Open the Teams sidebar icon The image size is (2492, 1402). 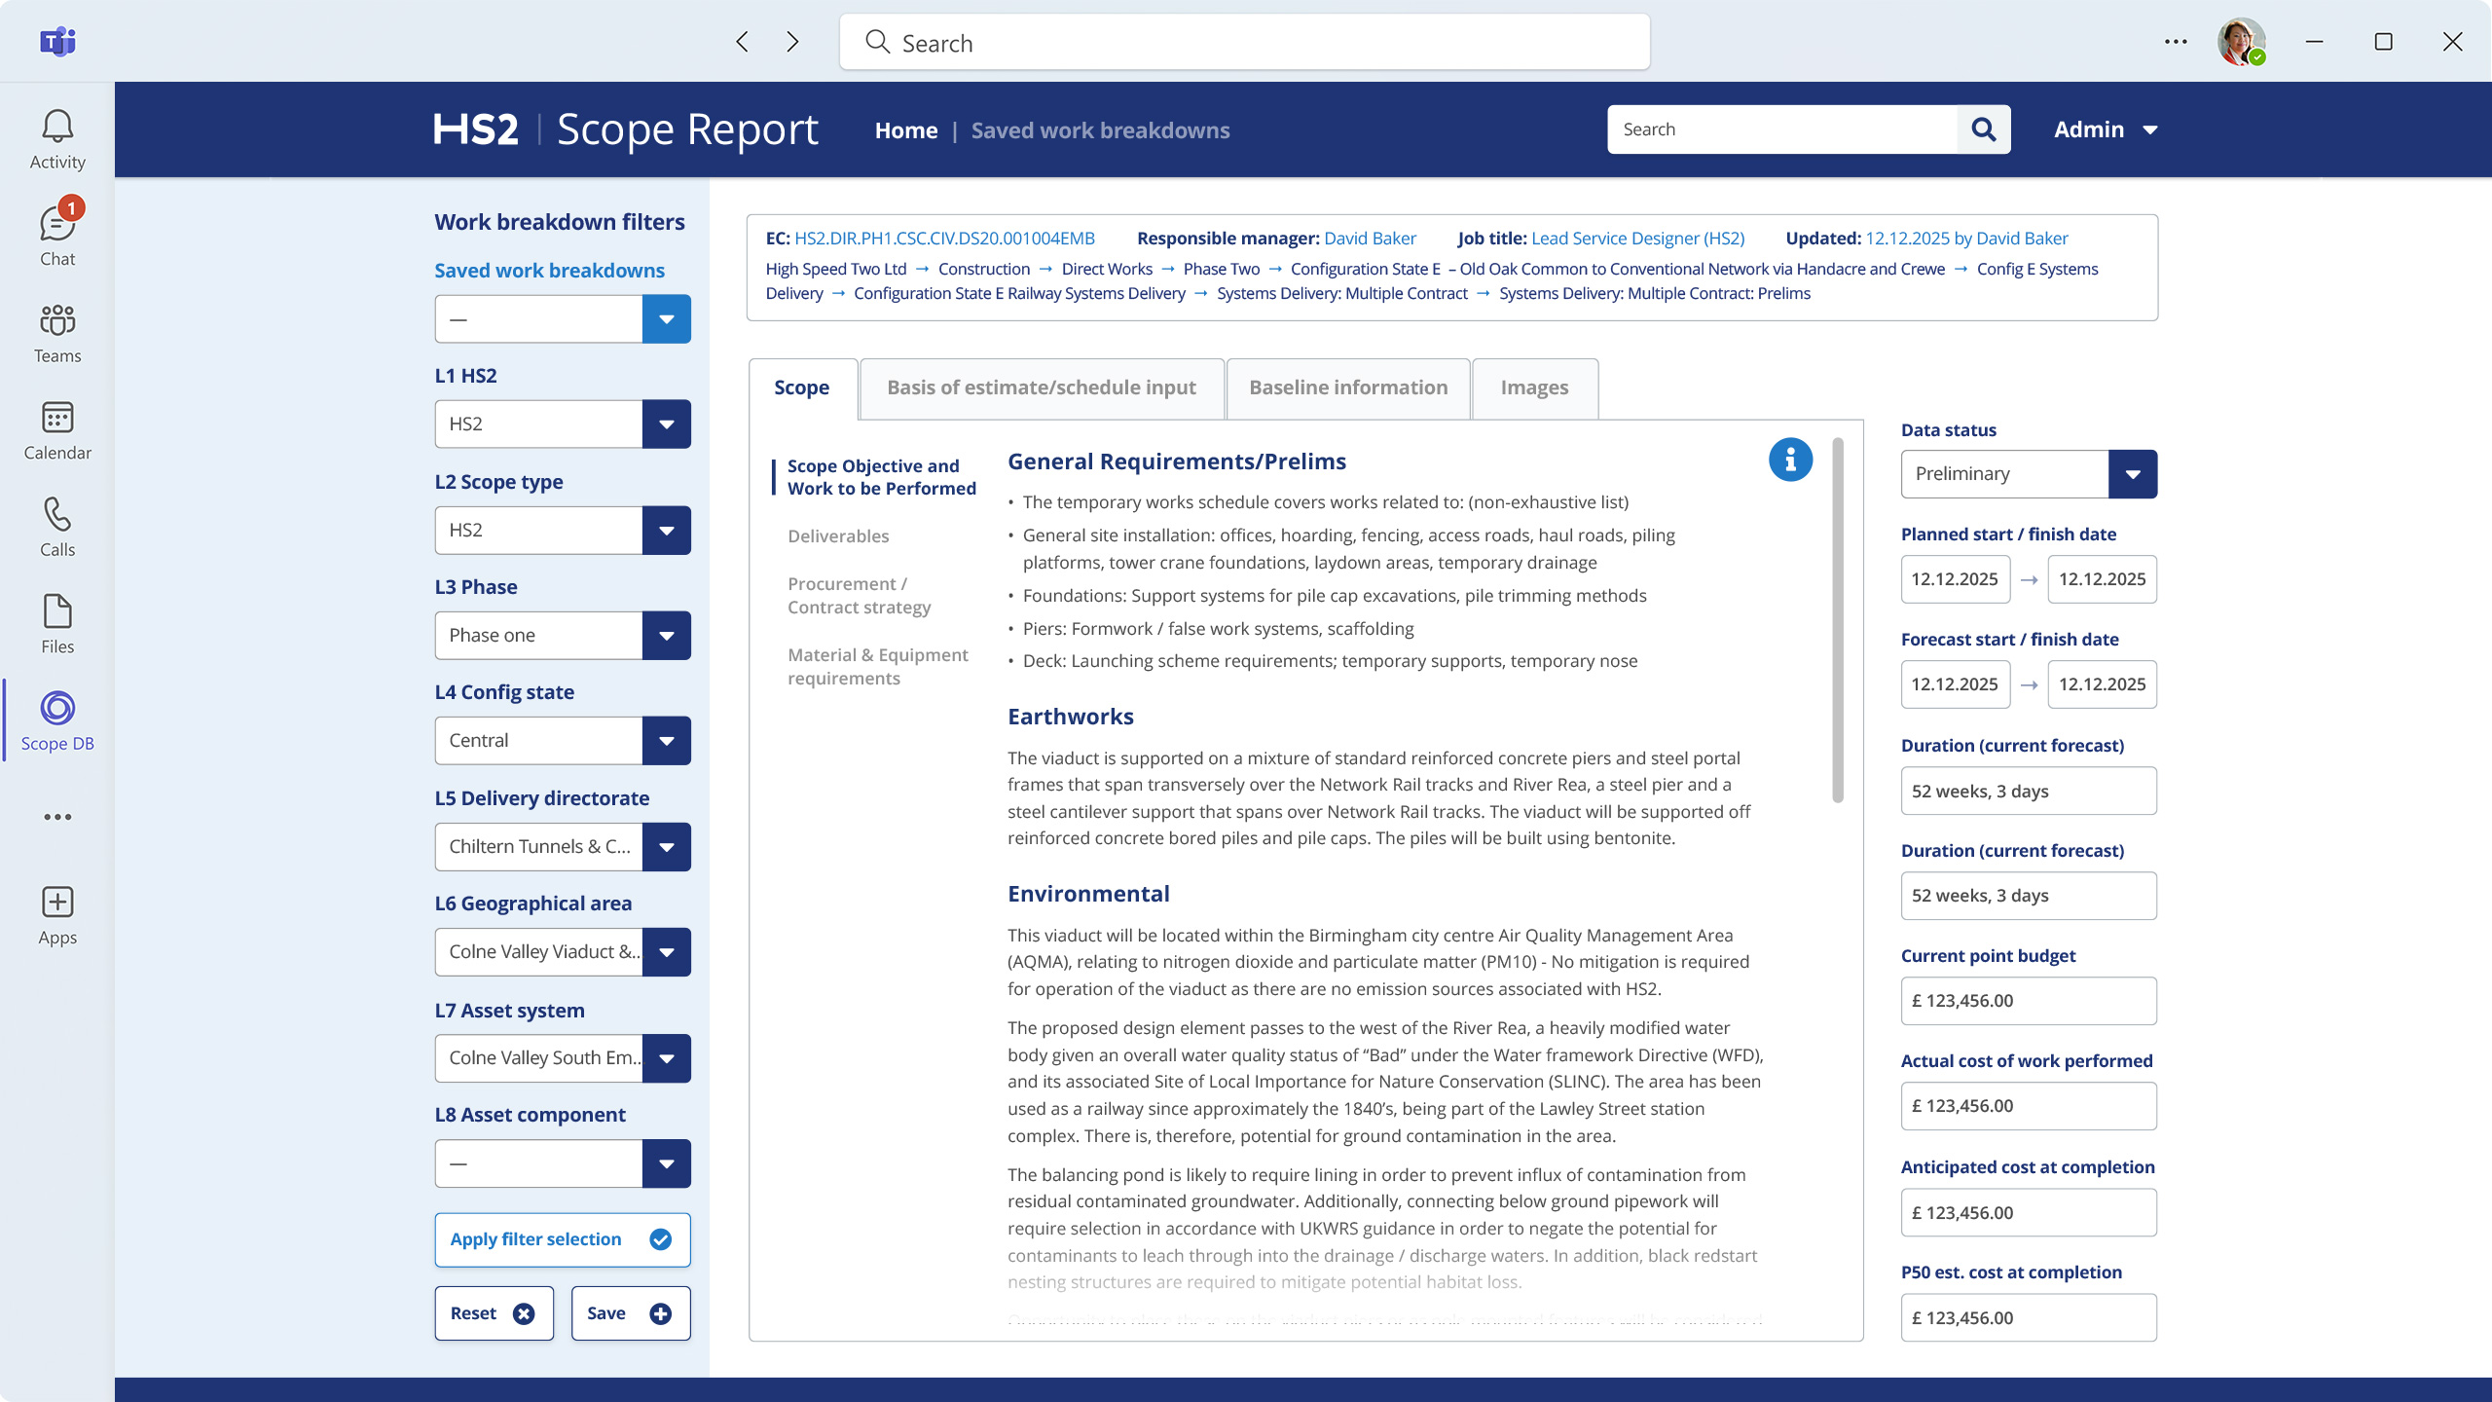(x=57, y=333)
